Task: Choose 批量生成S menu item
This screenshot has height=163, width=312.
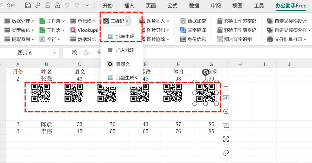Action: 122,78
